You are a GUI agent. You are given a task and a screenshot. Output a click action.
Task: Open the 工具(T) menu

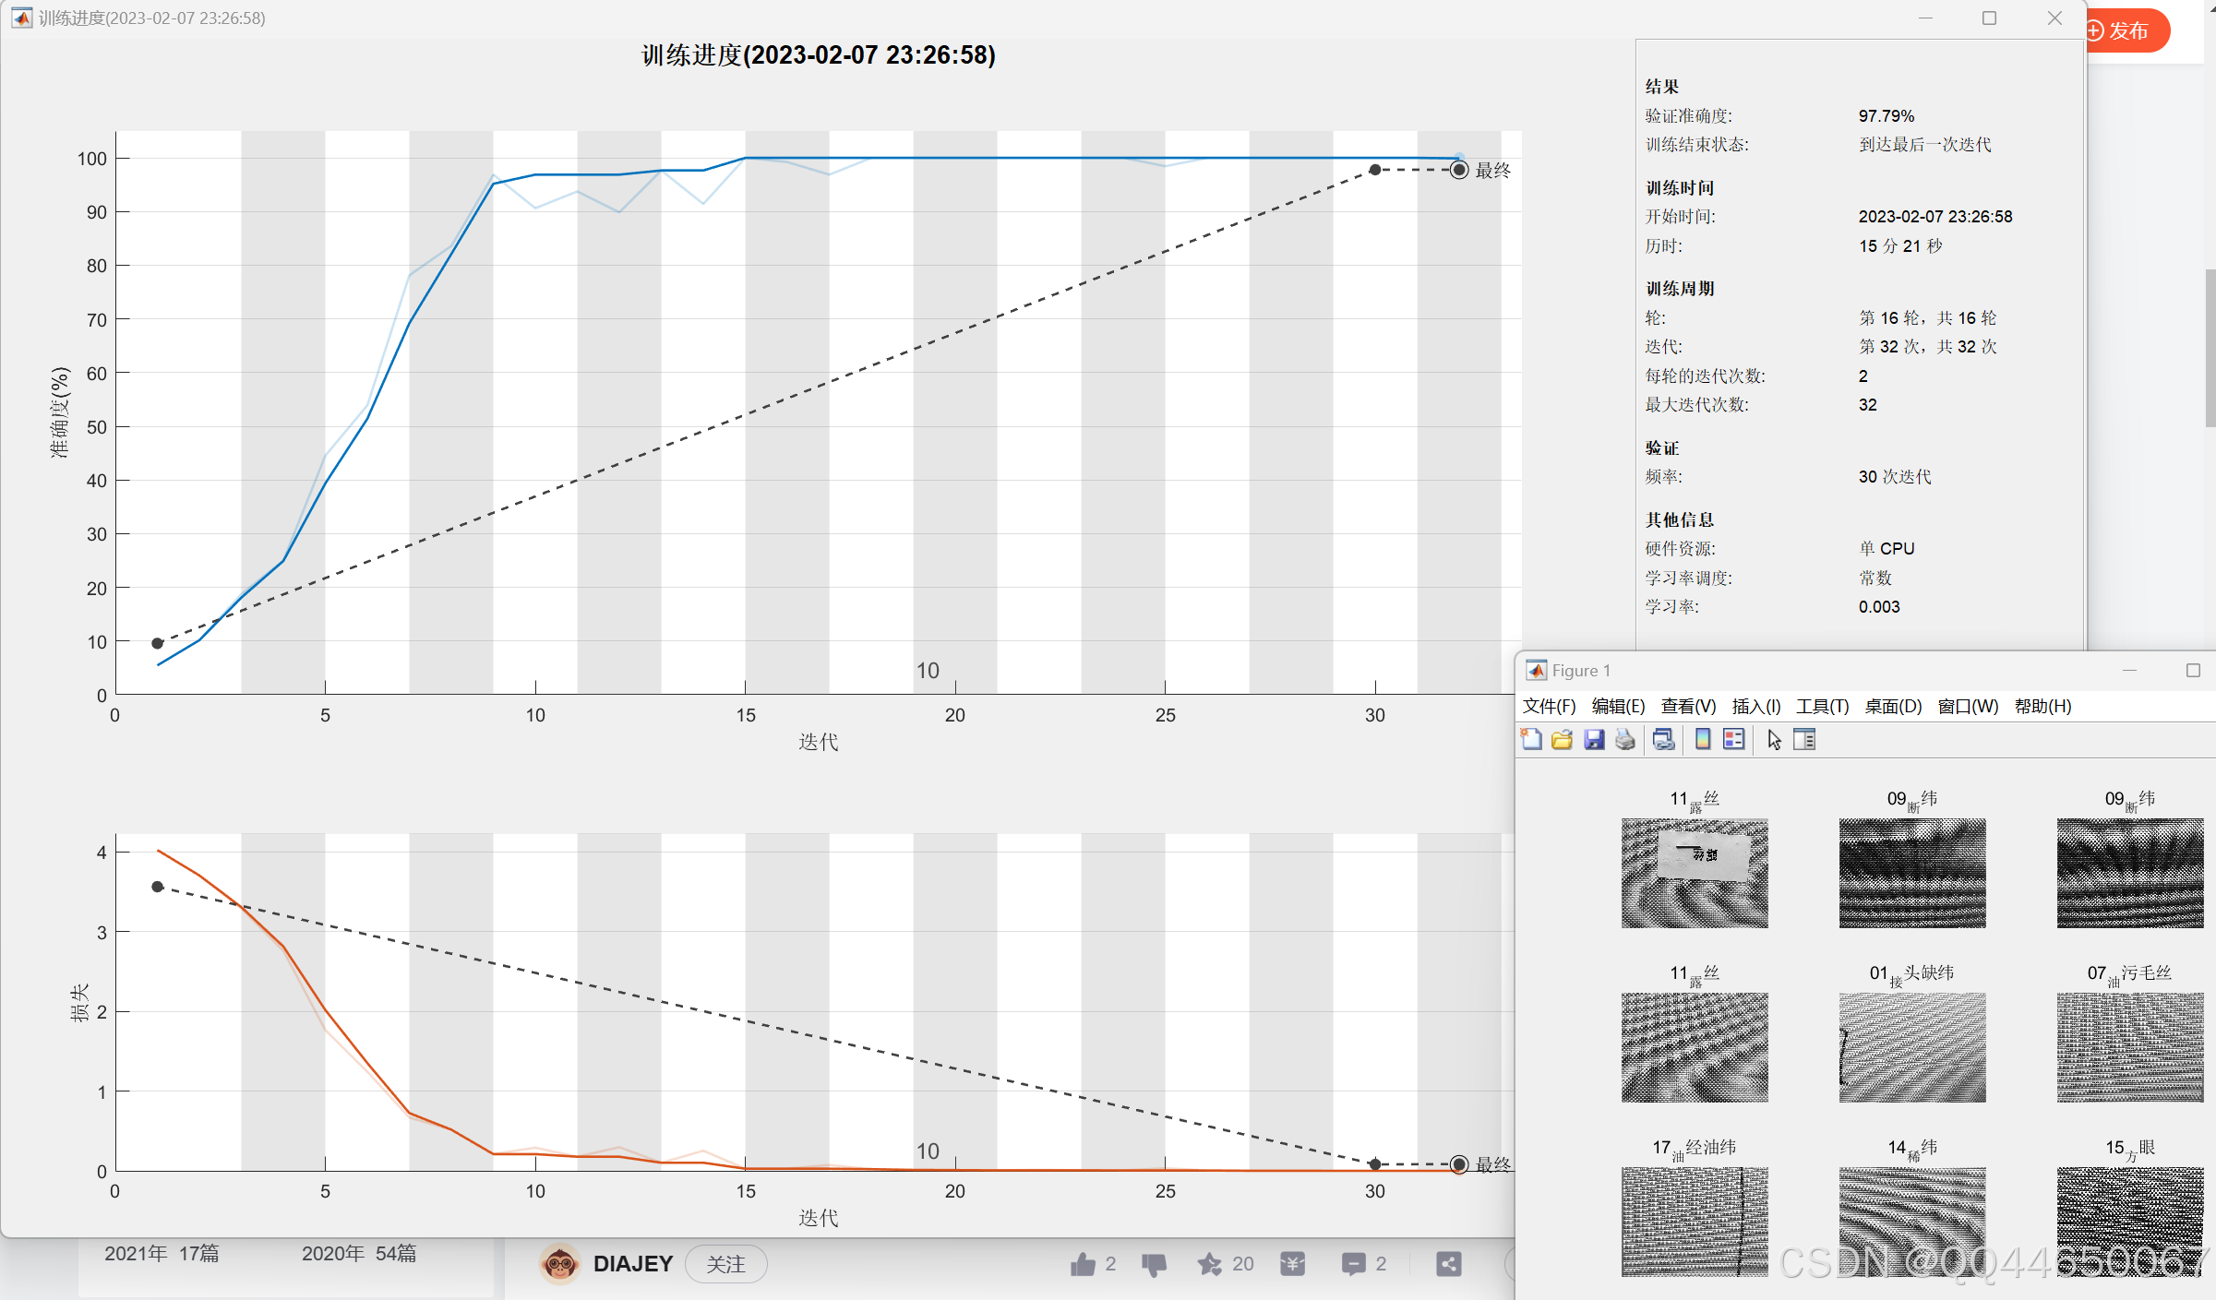(1822, 706)
